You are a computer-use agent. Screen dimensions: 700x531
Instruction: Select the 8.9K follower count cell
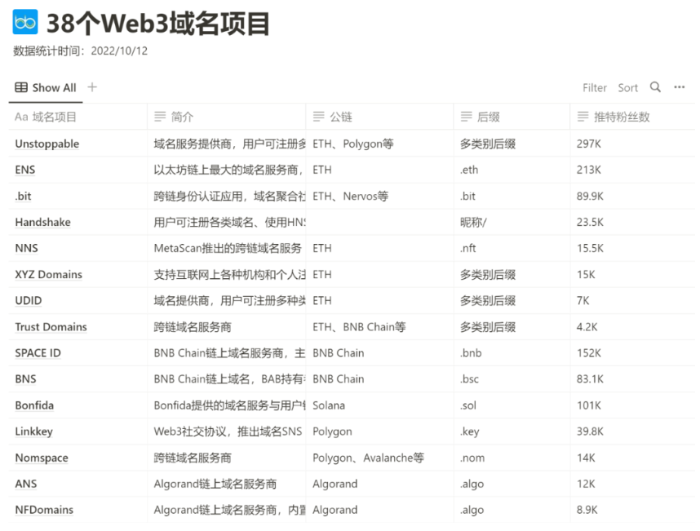tap(632, 510)
